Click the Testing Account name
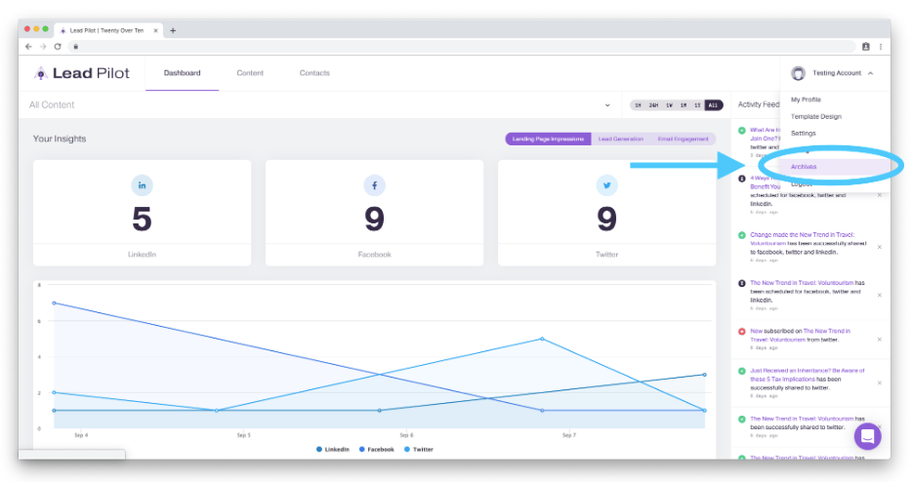Viewport: 911px width, 482px height. 837,73
